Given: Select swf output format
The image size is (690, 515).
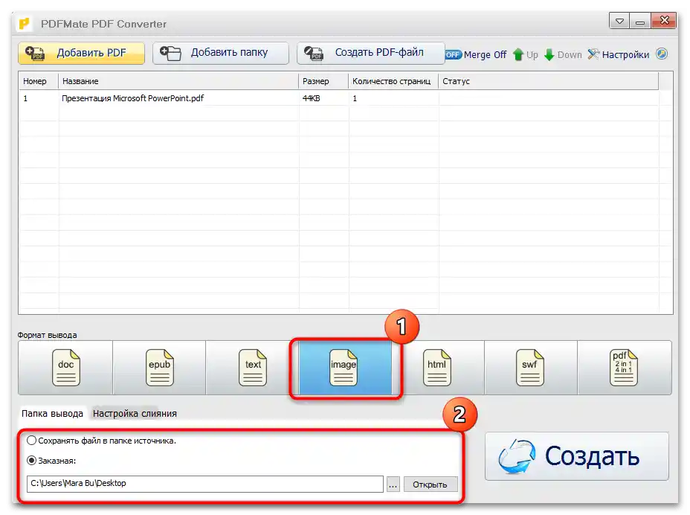Looking at the screenshot, I should (x=530, y=368).
